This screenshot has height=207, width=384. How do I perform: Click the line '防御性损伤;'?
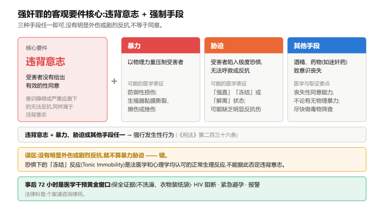click(x=142, y=92)
